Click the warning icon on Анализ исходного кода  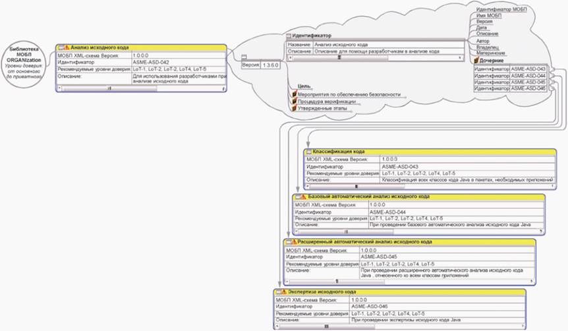pyautogui.click(x=67, y=47)
